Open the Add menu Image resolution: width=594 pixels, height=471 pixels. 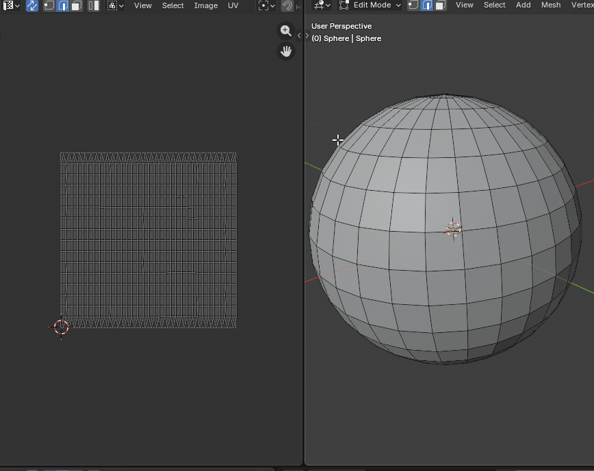523,5
